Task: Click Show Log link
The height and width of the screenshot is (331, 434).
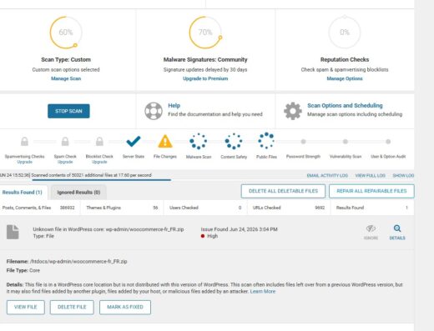Action: click(403, 176)
